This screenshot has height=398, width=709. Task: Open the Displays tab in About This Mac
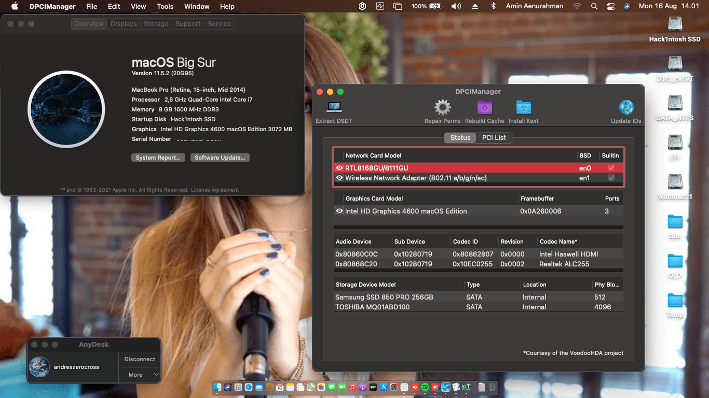(124, 24)
